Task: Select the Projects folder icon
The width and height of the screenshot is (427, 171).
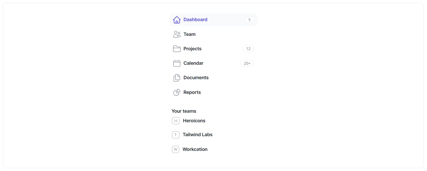Action: click(177, 49)
